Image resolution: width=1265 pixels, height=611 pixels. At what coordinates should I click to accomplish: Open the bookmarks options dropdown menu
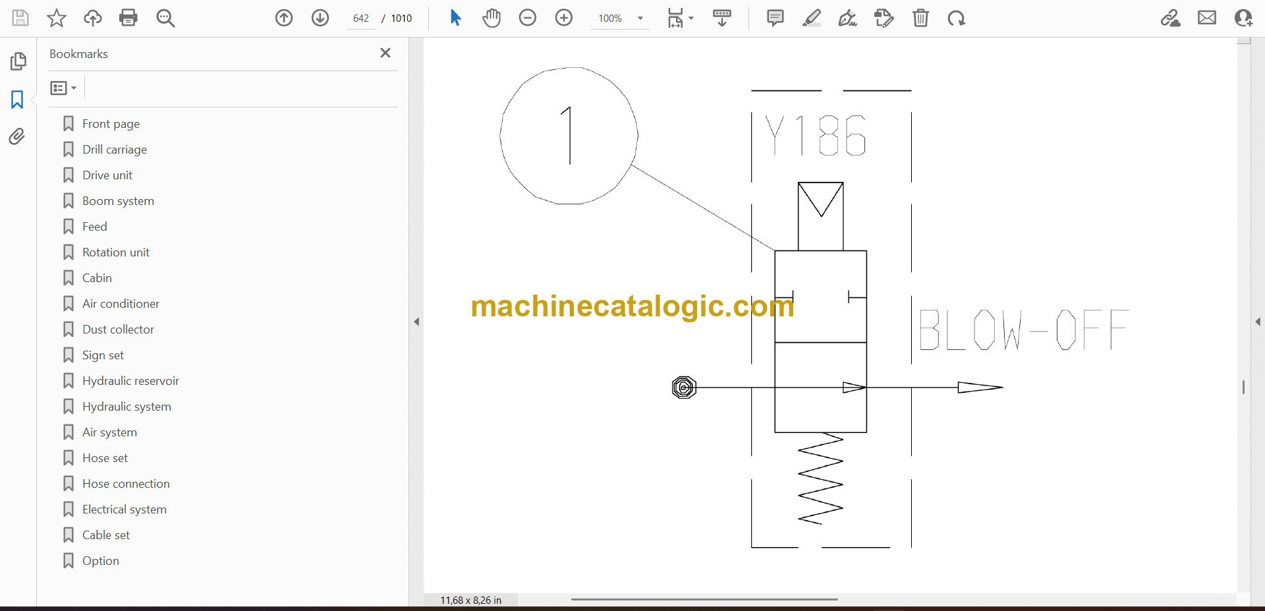pyautogui.click(x=63, y=88)
